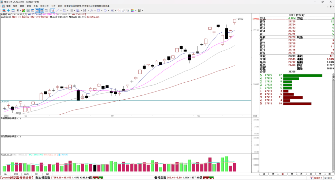The width and height of the screenshot is (335, 180).
Task: Open the 技術分析 menu in menu bar
Action: coord(45,6)
